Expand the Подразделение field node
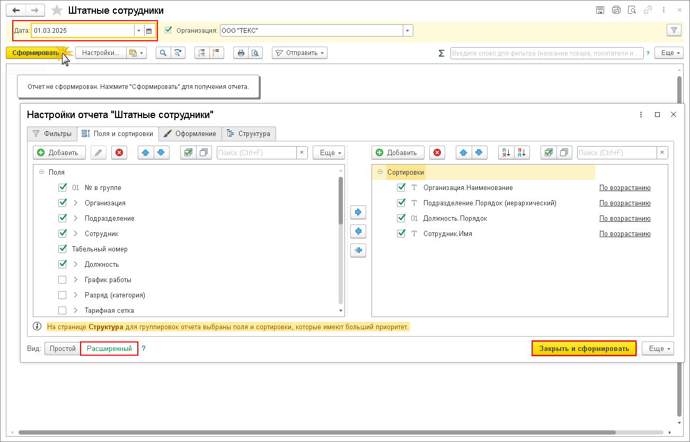This screenshot has width=690, height=442. [x=75, y=218]
